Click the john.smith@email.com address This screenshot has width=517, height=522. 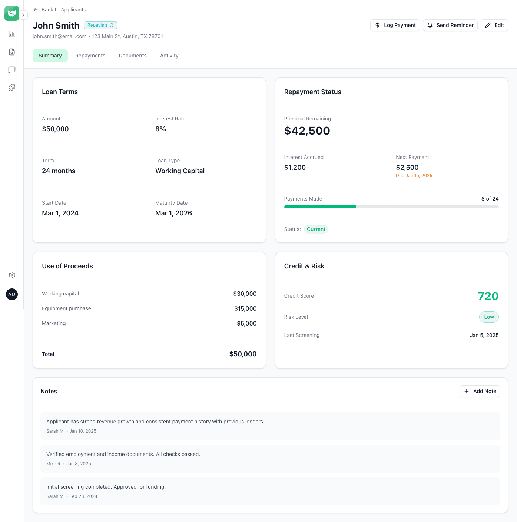pyautogui.click(x=60, y=36)
